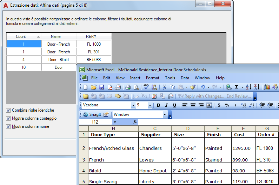Align cell text left
The height and width of the screenshot is (185, 279).
click(185, 105)
